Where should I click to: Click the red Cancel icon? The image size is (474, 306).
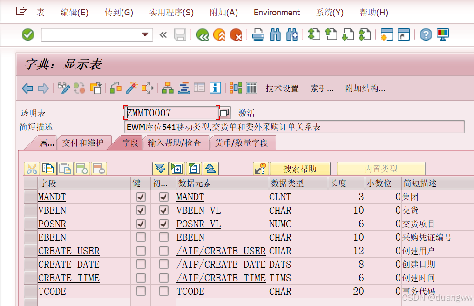click(x=236, y=35)
